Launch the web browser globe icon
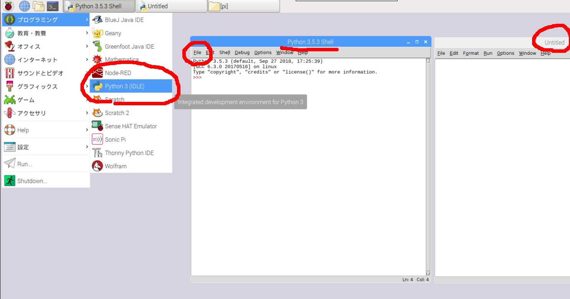 tap(25, 6)
